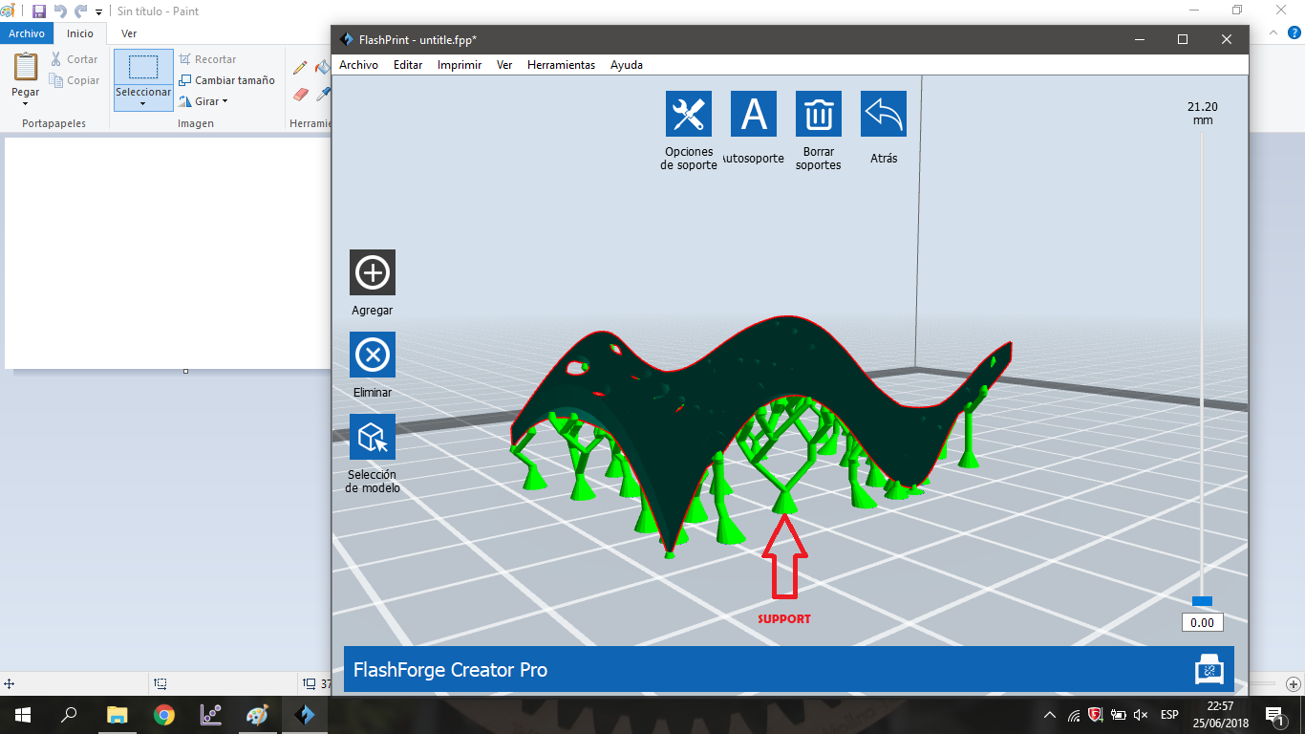This screenshot has height=734, width=1305.
Task: Click Recortar in Paint ribbon
Action: click(208, 59)
